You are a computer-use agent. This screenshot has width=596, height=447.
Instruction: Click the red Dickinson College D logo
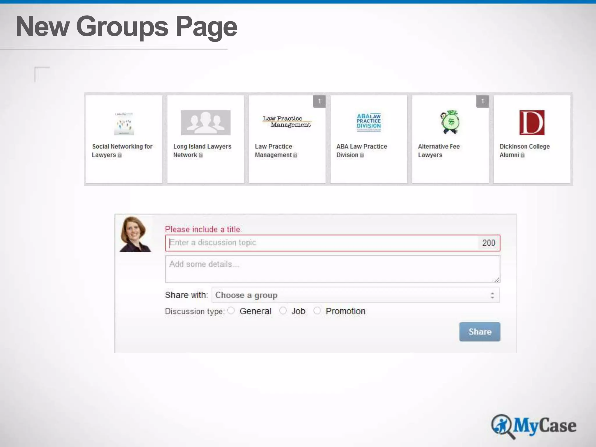coord(532,123)
